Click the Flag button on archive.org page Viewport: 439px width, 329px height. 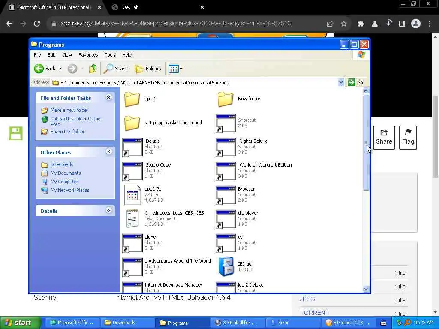click(408, 138)
